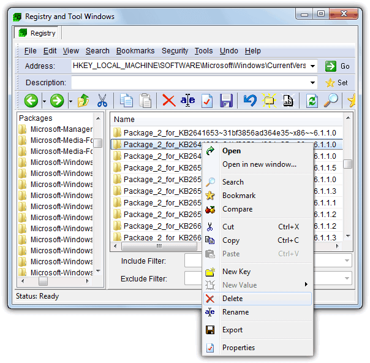Open the Back button history dropdown arrow
The height and width of the screenshot is (363, 370).
coord(44,101)
